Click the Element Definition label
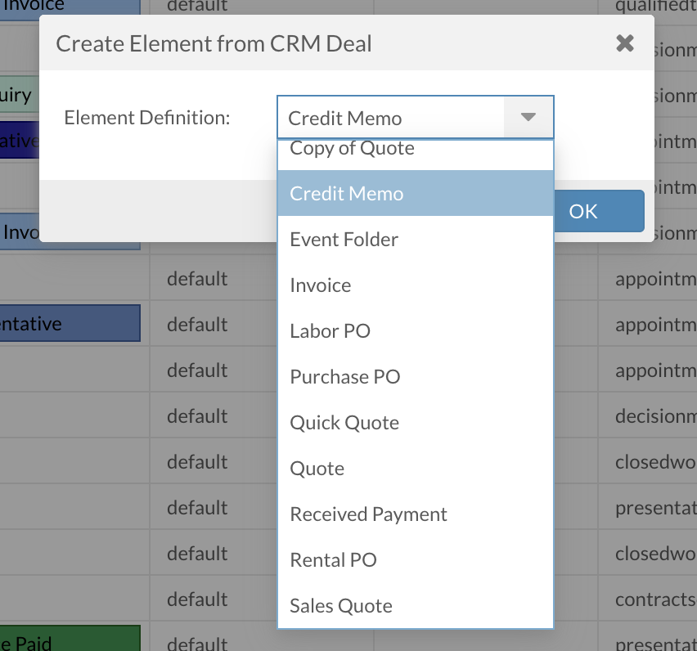Screen dimensions: 697x651 pos(147,118)
